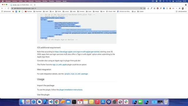Click the date and time in menu bar
188x106 pixels.
(x=181, y=1)
